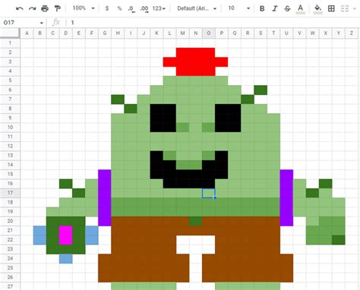Image resolution: width=360 pixels, height=290 pixels.
Task: Select column D header
Action: tap(66, 33)
